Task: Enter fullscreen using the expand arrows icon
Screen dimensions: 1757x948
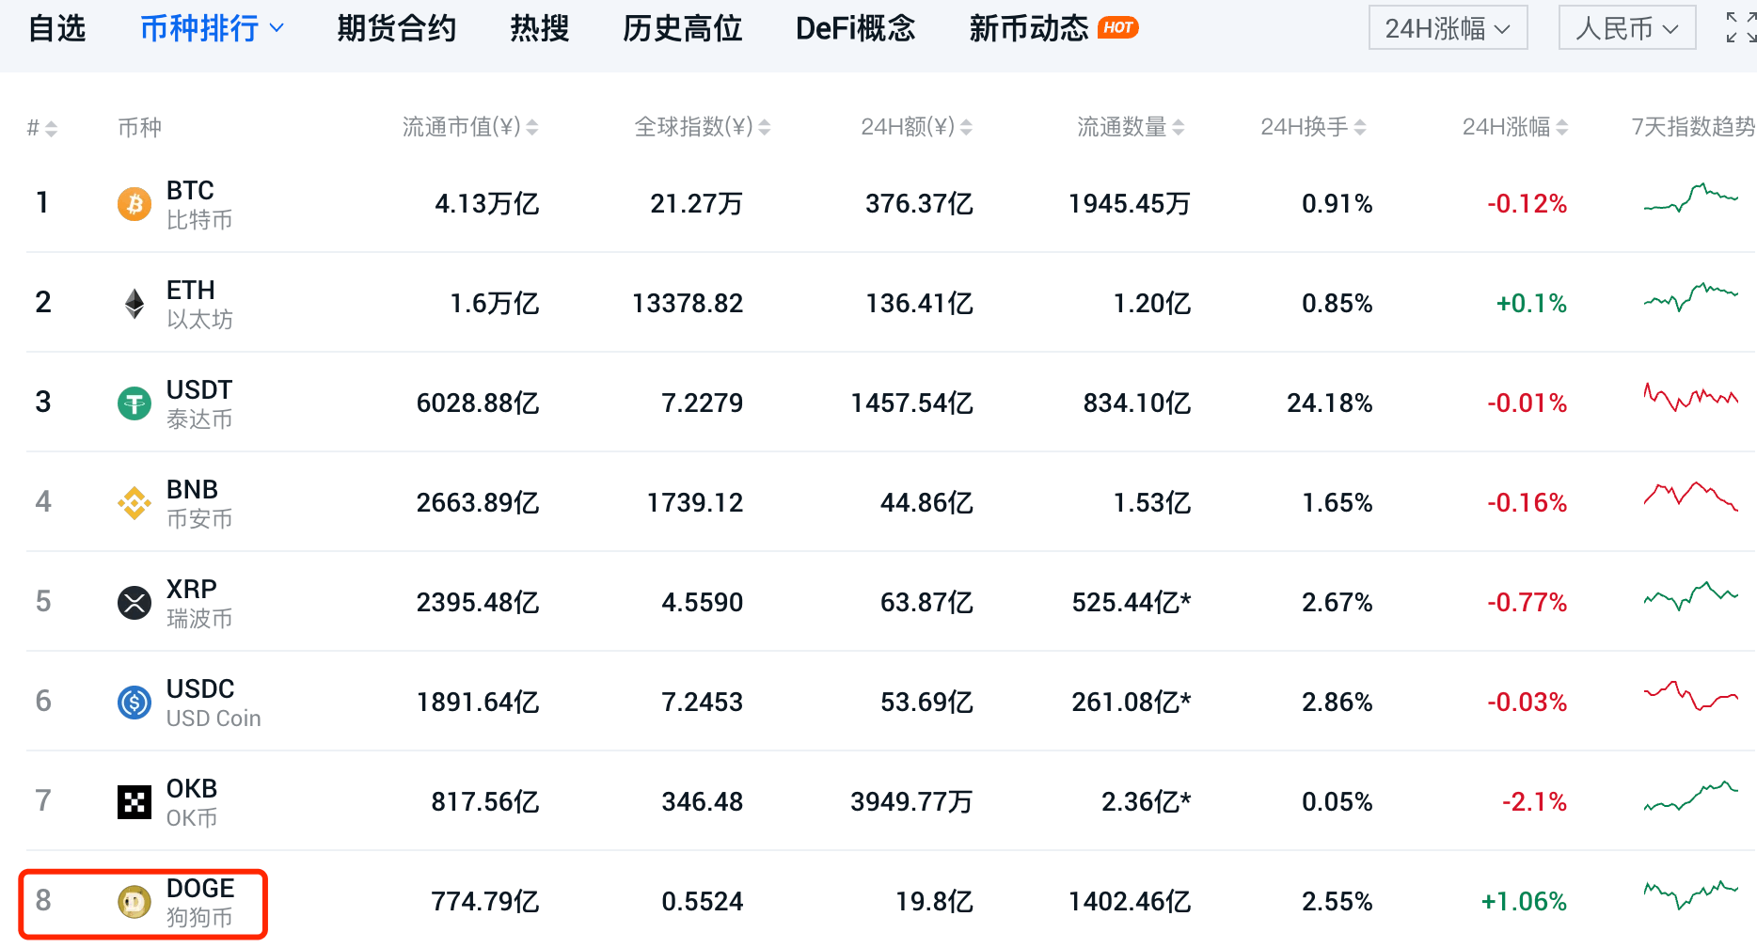Action: 1741,28
